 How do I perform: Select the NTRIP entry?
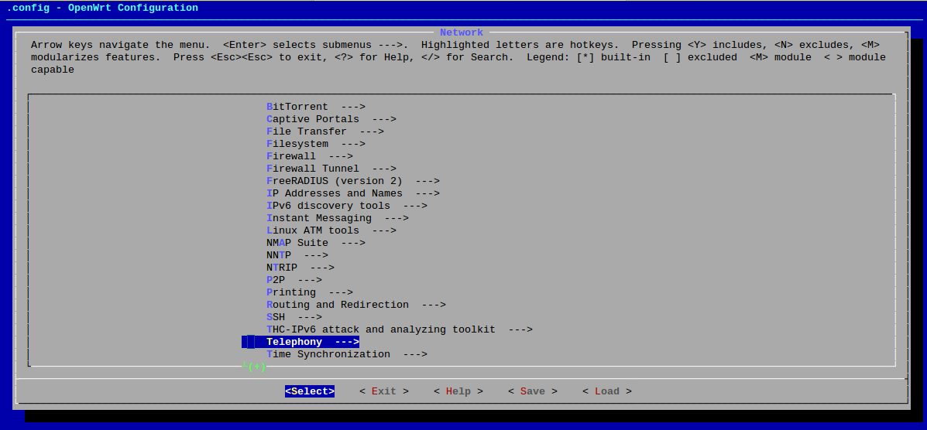coord(300,268)
